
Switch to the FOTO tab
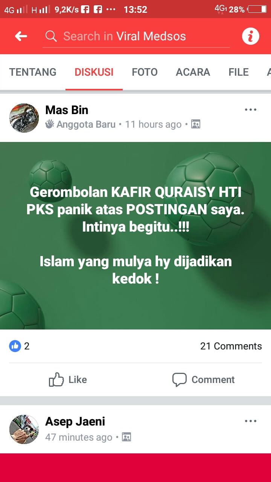click(x=145, y=72)
